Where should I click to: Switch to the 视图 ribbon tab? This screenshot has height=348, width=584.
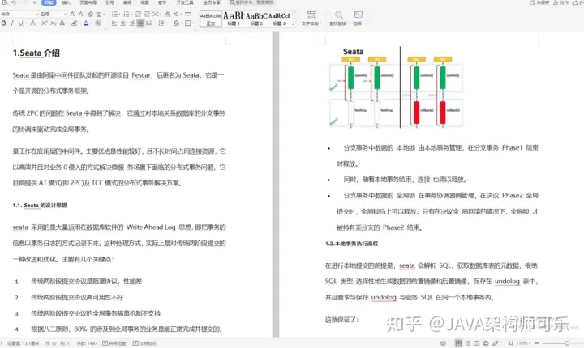(144, 2)
